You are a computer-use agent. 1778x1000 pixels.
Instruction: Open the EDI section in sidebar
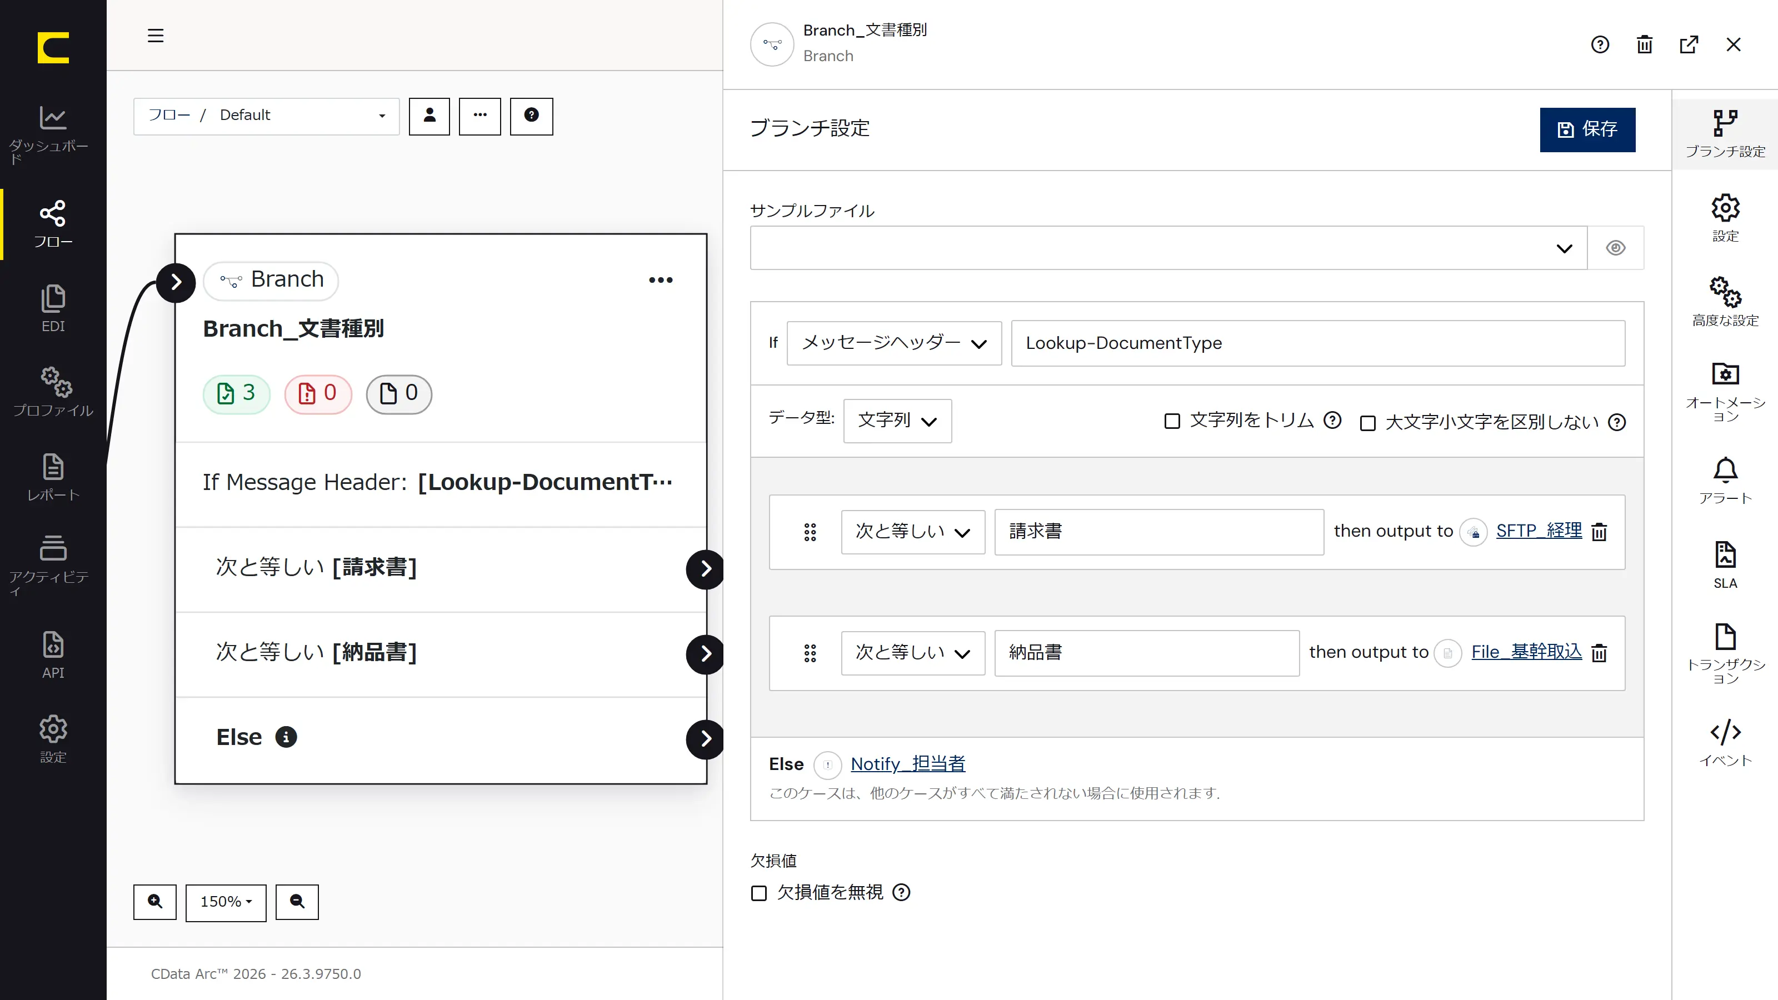pyautogui.click(x=53, y=308)
